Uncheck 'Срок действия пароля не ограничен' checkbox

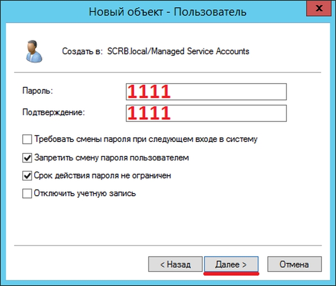pos(27,176)
